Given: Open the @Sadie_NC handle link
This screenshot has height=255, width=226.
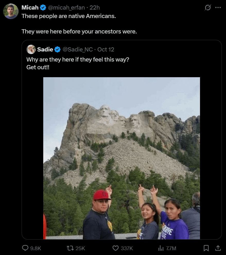Looking at the screenshot, I should (x=77, y=49).
